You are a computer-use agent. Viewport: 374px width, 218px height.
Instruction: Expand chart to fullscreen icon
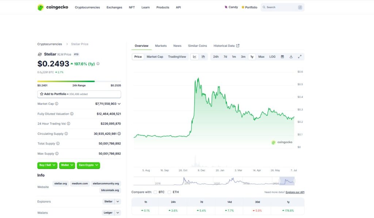pos(299,57)
